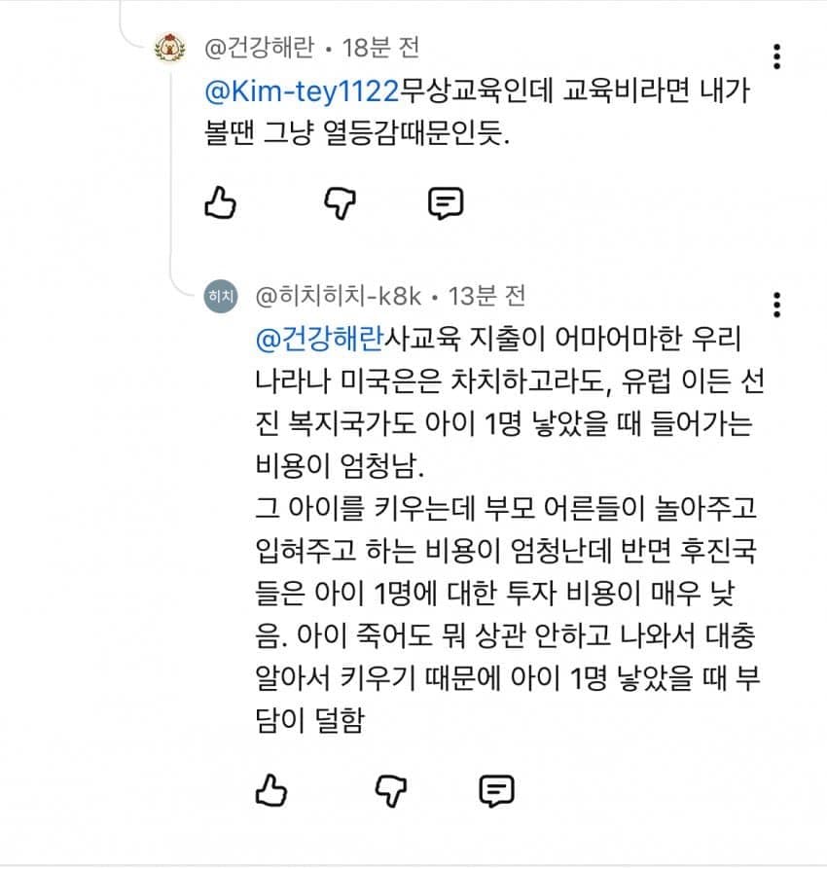Like the comment by @건강해란
Screen dimensions: 827x869
pyautogui.click(x=222, y=202)
